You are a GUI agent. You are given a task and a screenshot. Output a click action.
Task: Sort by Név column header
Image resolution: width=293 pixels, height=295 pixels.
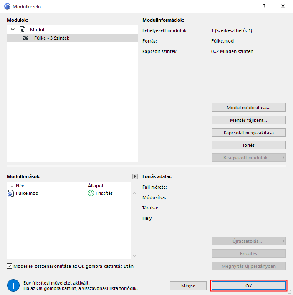pos(51,186)
